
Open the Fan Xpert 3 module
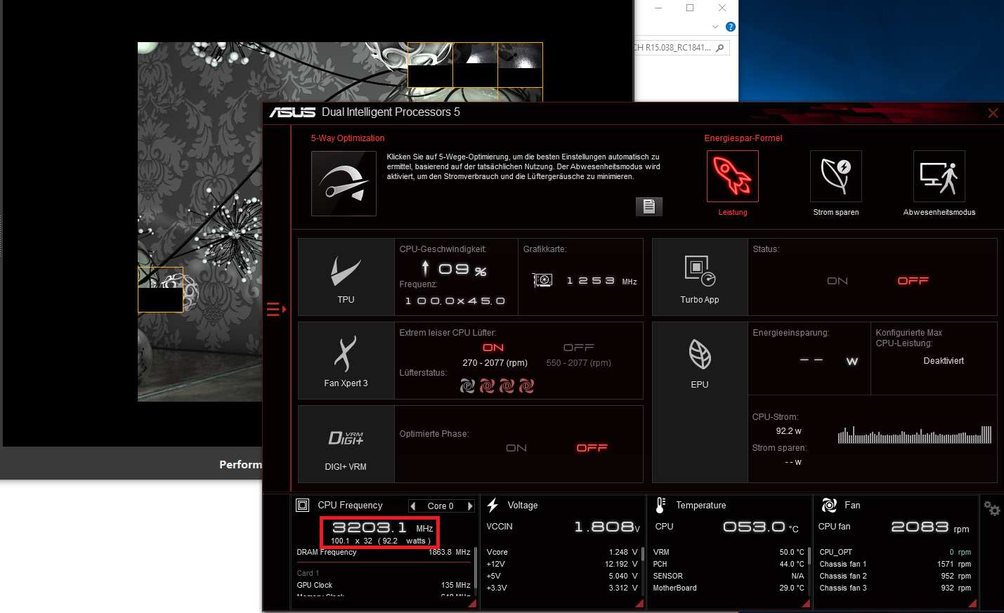346,361
